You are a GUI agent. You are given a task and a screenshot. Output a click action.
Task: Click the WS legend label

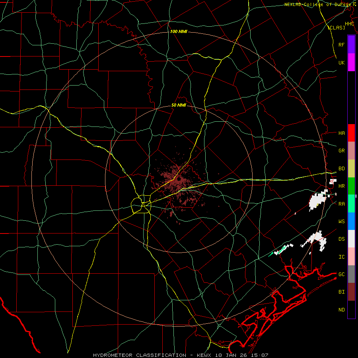tap(342, 221)
